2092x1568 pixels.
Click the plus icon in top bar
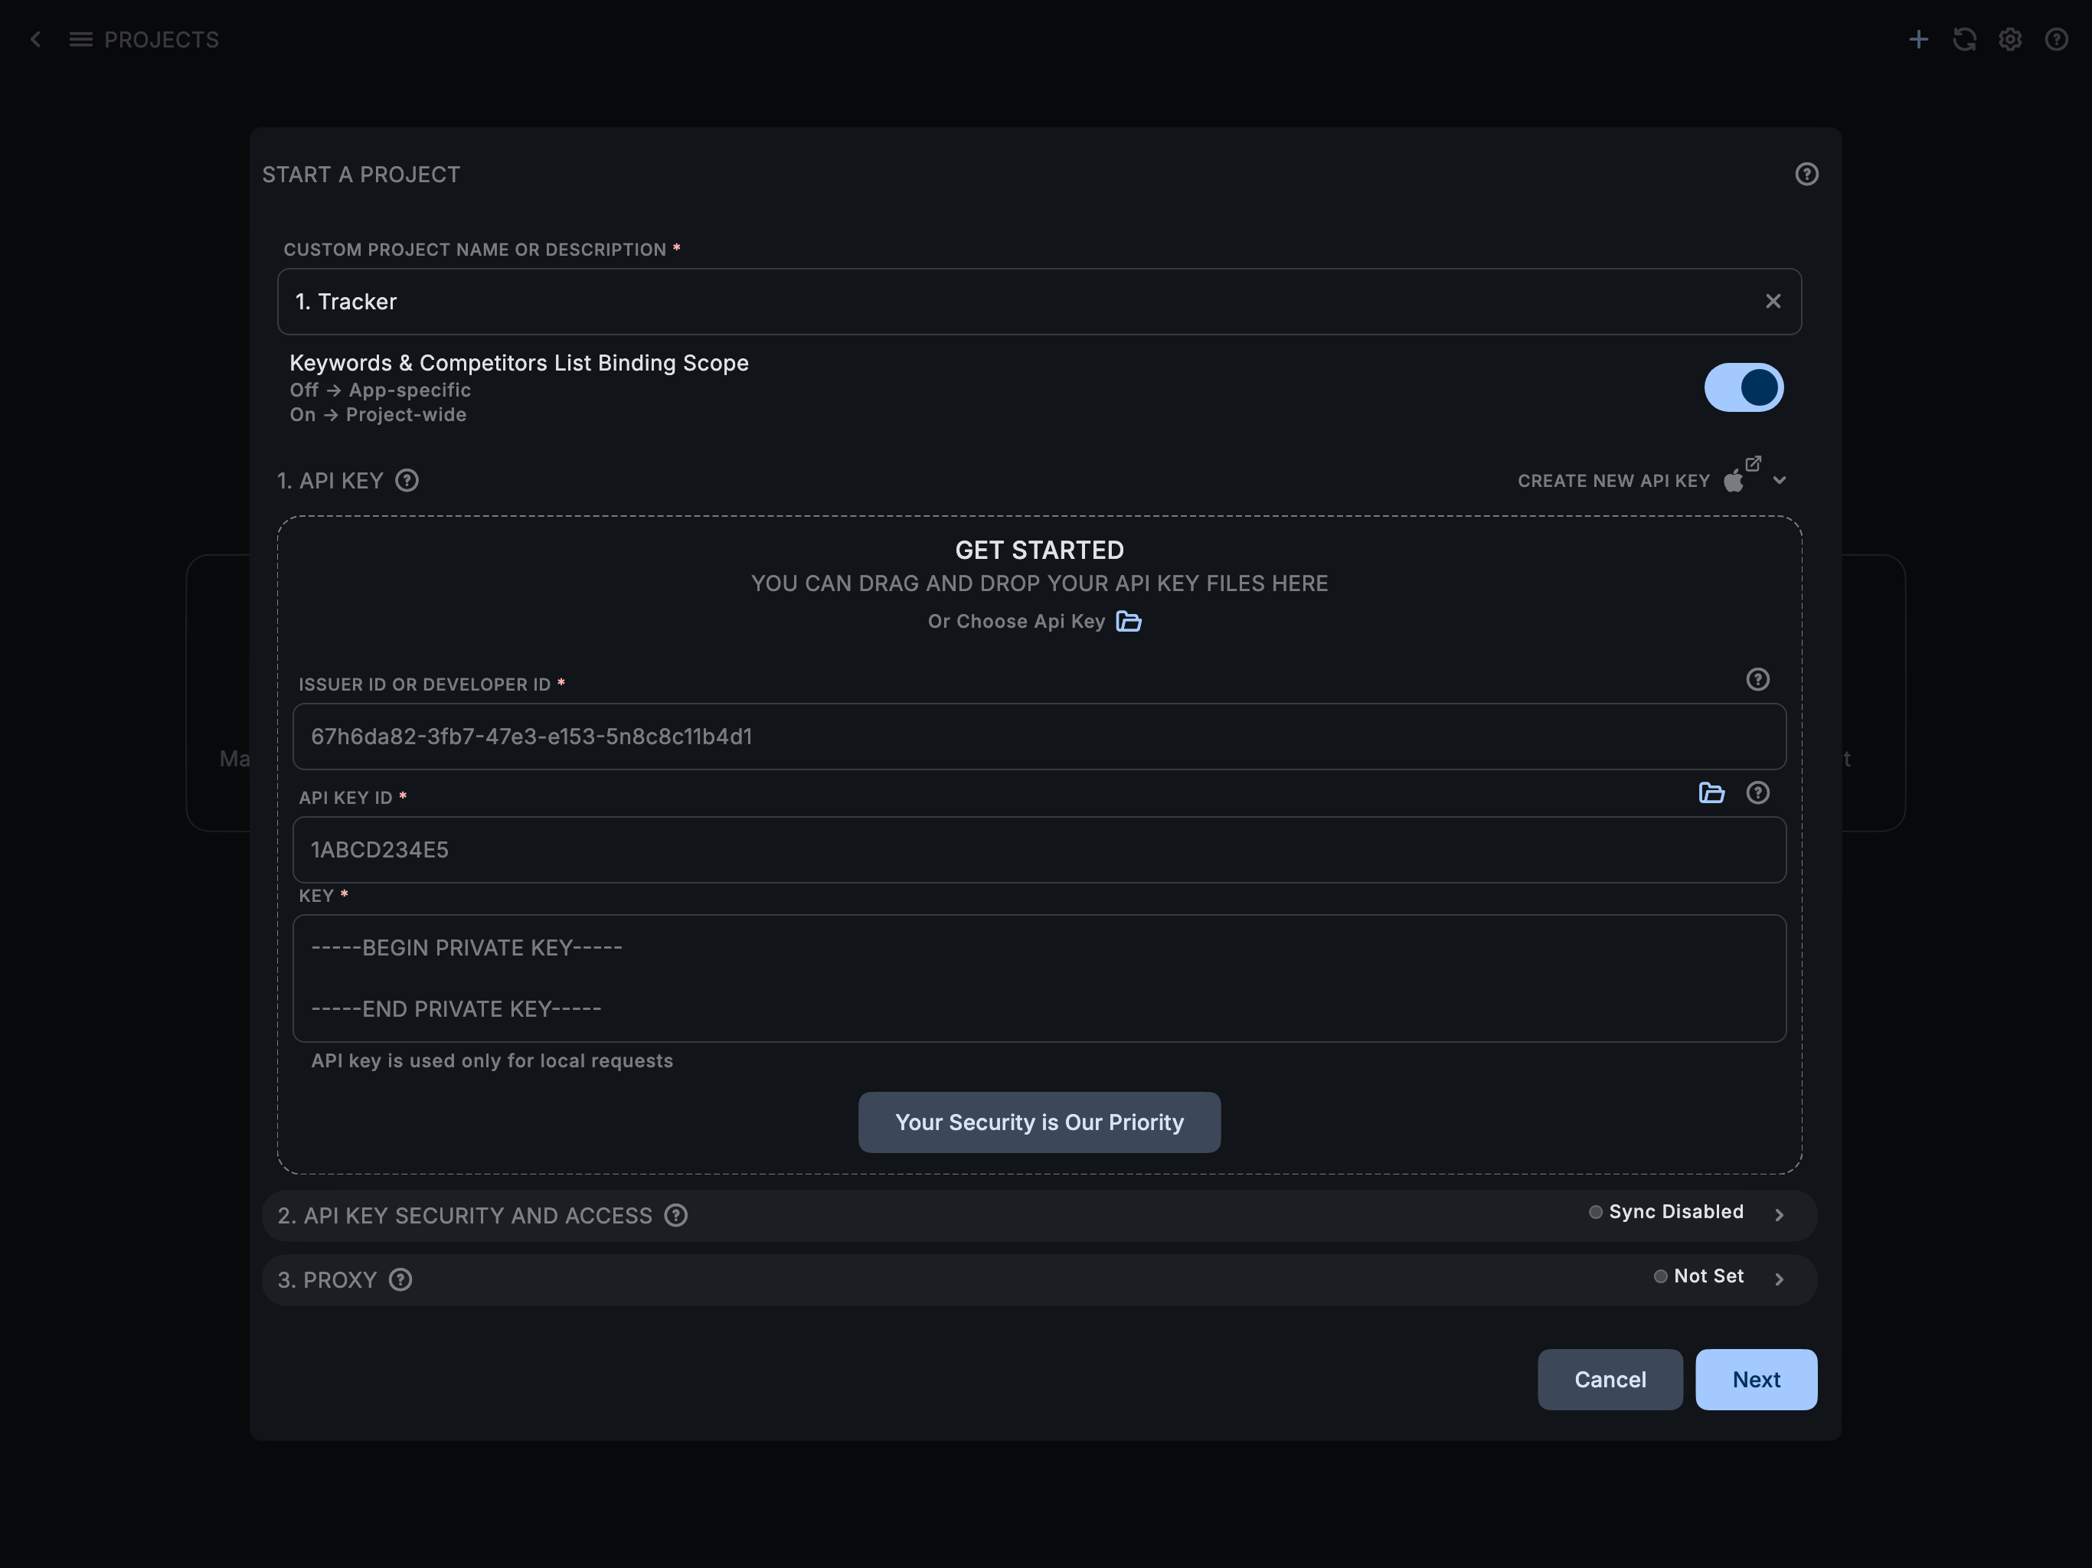[1918, 39]
